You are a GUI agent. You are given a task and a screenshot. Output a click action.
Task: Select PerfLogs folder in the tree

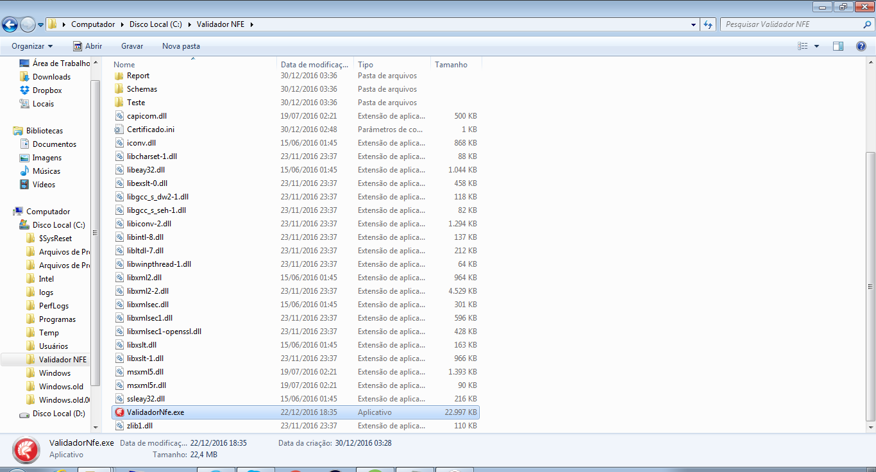point(54,306)
